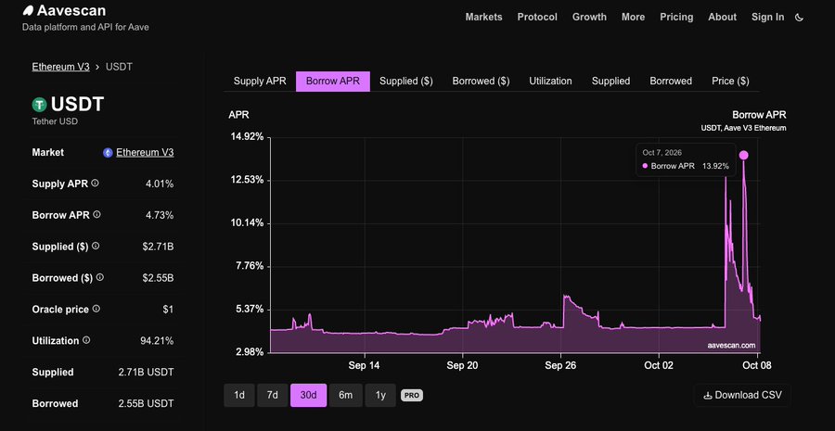This screenshot has width=835, height=431.
Task: Click the Borrow APR 13.92% tooltip
Action: [686, 159]
